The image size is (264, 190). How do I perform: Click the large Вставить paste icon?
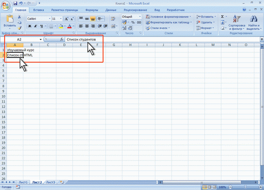[x=10, y=19]
